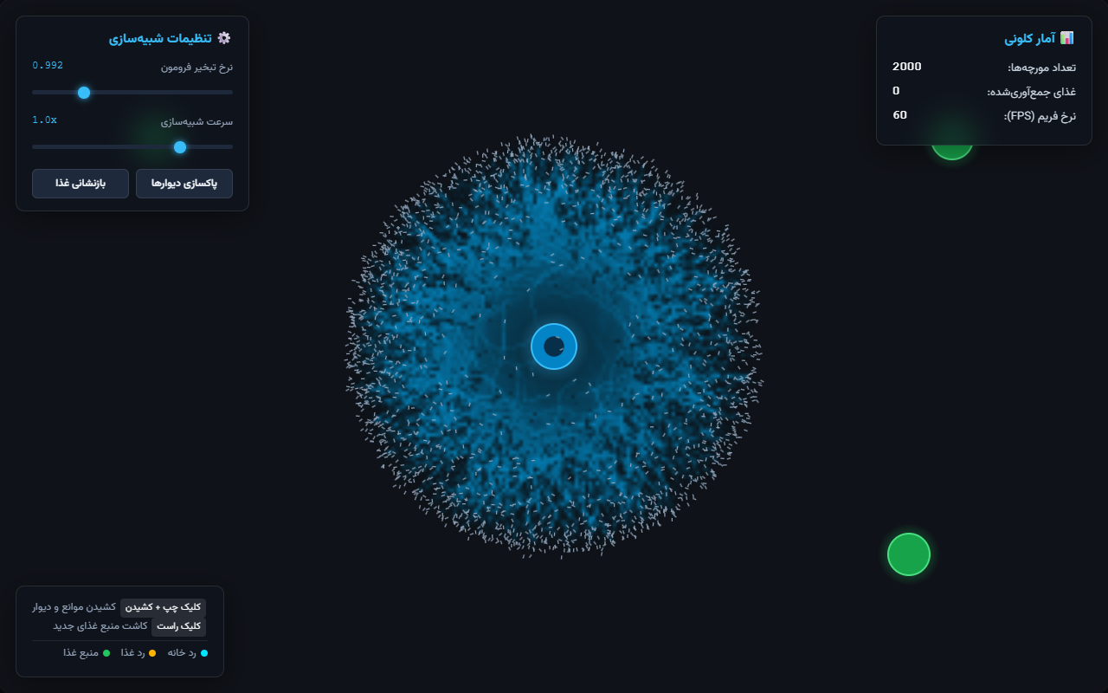The height and width of the screenshot is (693, 1108).
Task: Select the speed value 1.0x
Action: click(45, 120)
